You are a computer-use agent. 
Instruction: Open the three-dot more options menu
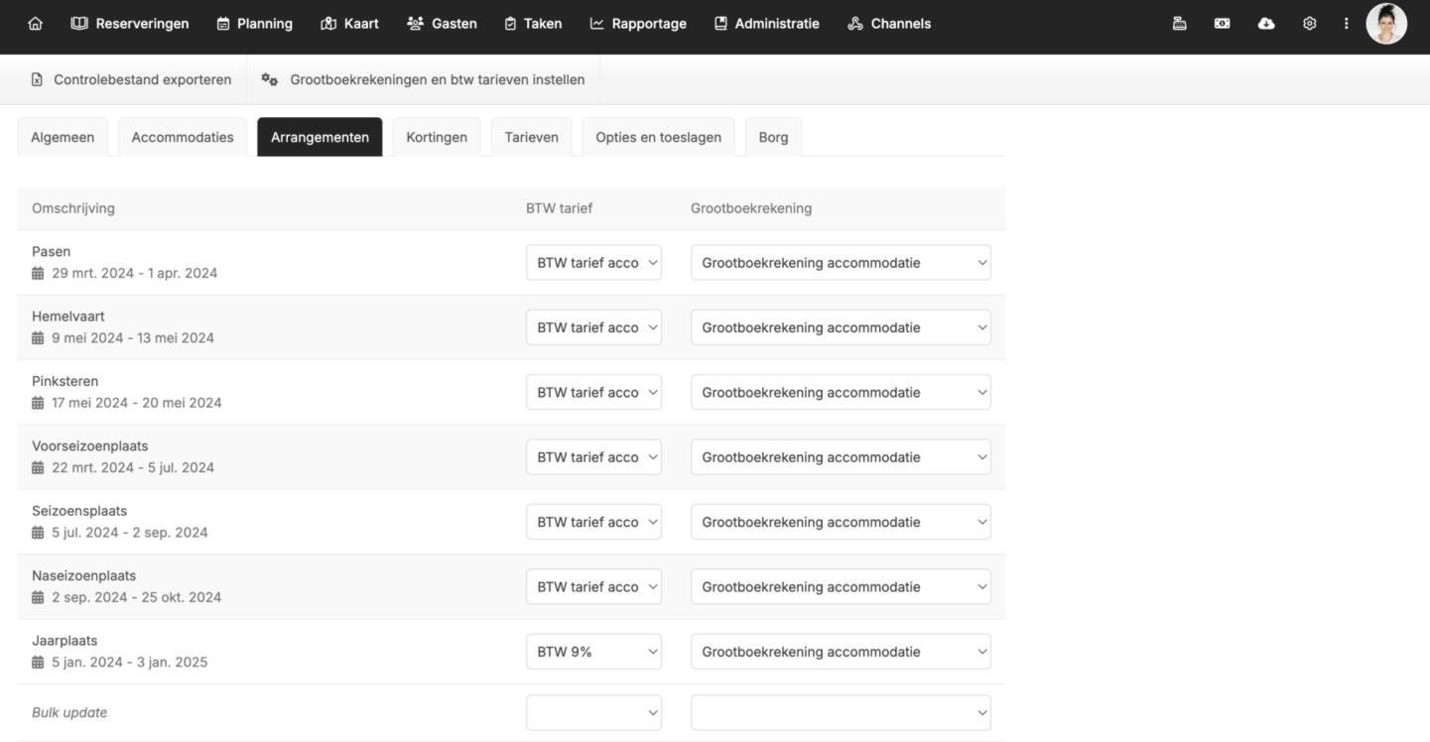(1347, 24)
